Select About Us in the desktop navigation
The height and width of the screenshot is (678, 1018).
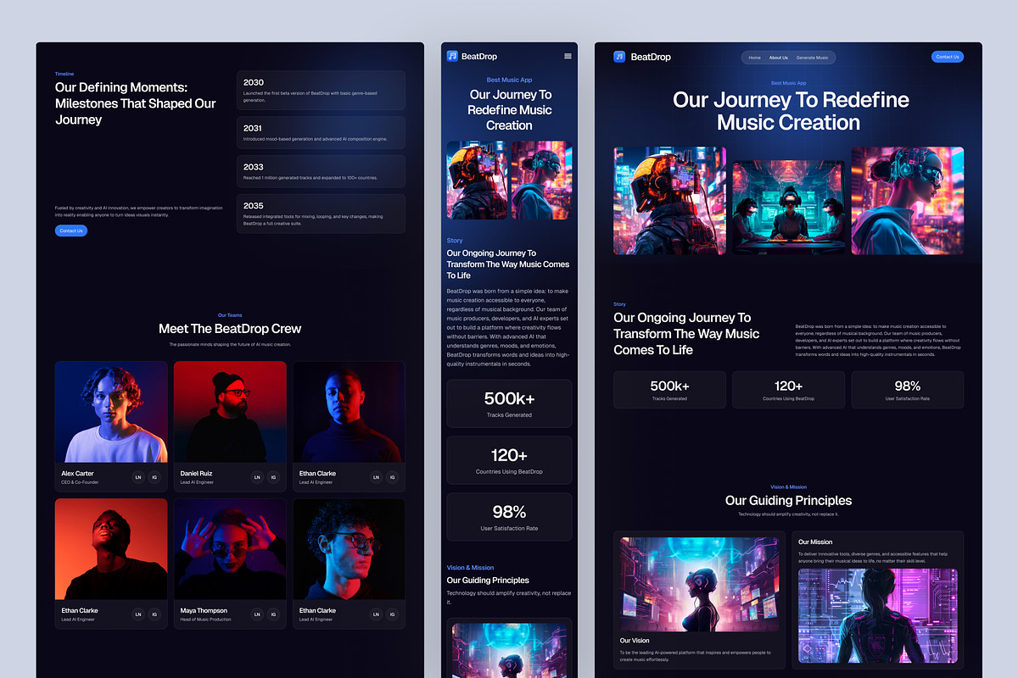pos(778,58)
